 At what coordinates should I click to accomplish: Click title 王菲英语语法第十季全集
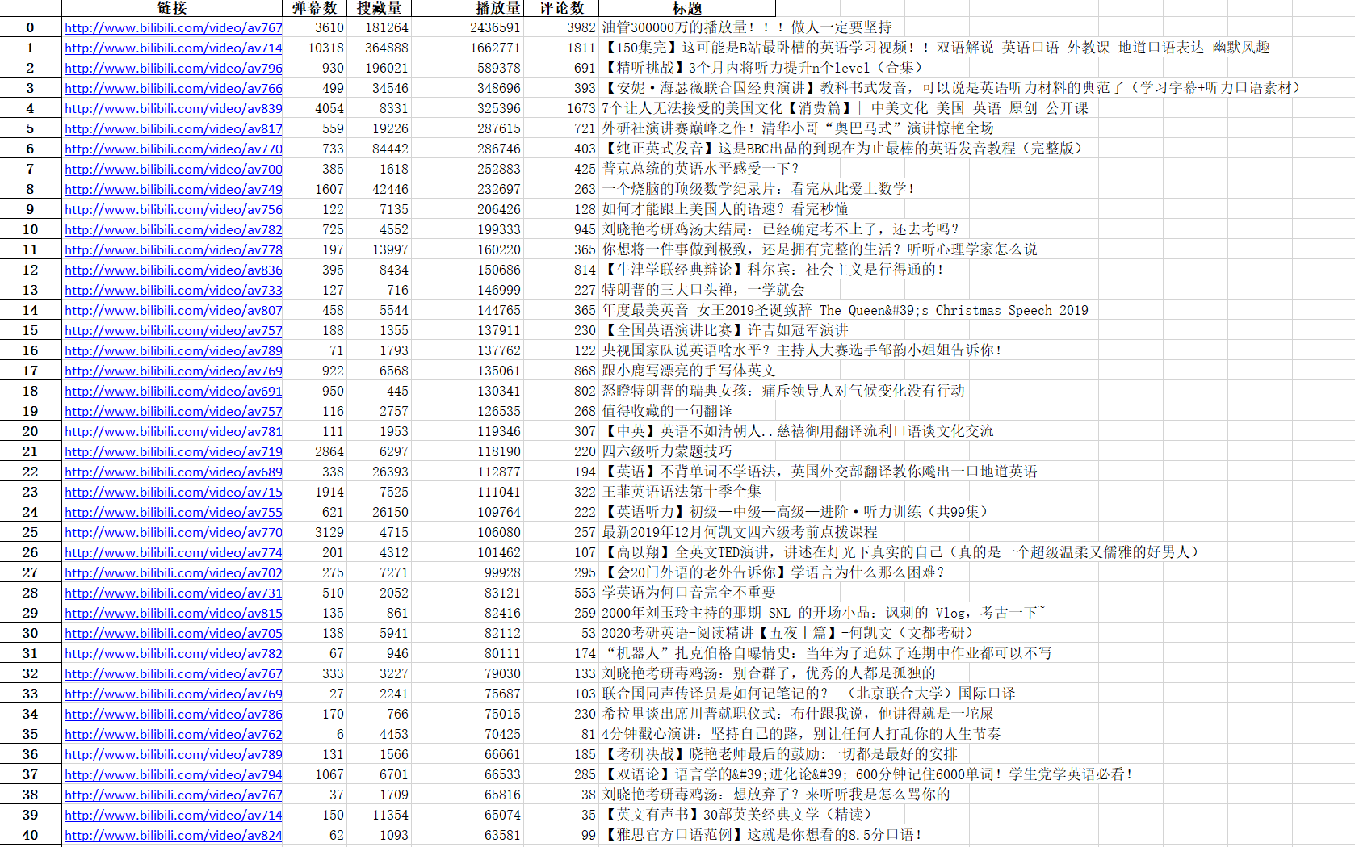(x=682, y=492)
